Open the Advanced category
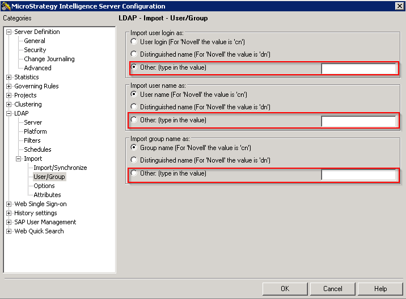Viewport: 406px width, 299px height. [37, 68]
